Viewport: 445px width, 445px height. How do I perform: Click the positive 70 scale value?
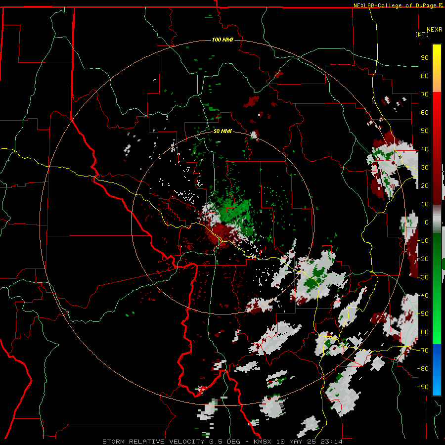(x=425, y=94)
